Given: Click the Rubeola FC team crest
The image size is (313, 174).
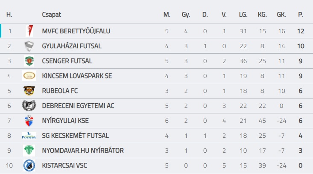Looking at the screenshot, I should (x=29, y=91).
